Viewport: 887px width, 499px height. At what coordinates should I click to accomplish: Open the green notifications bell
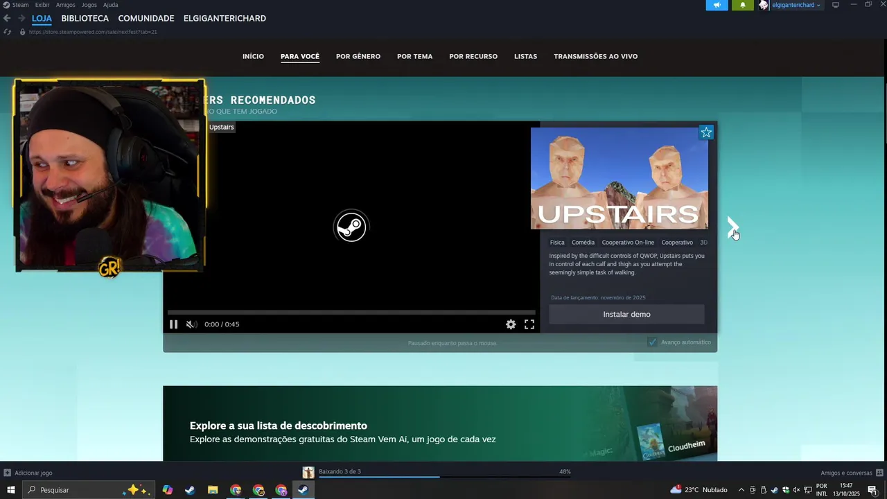tap(743, 5)
